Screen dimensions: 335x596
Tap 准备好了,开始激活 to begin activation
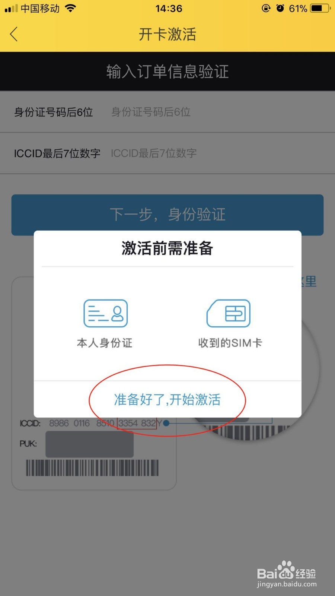pyautogui.click(x=167, y=399)
